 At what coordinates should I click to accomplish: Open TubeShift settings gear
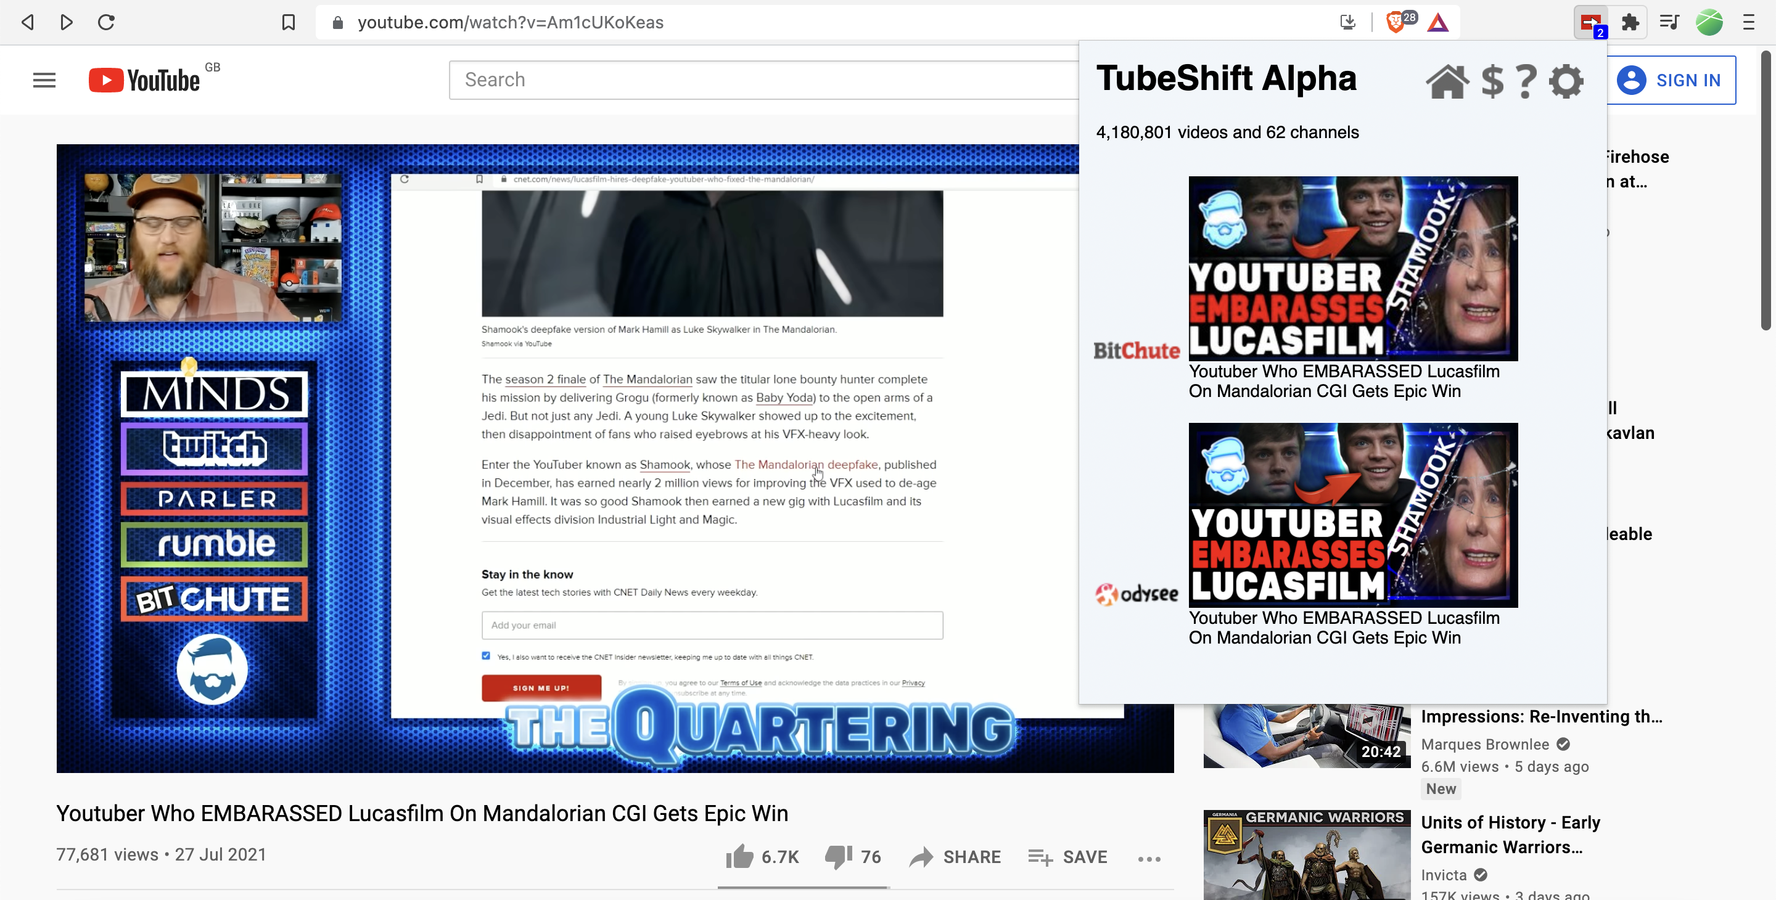coord(1566,82)
